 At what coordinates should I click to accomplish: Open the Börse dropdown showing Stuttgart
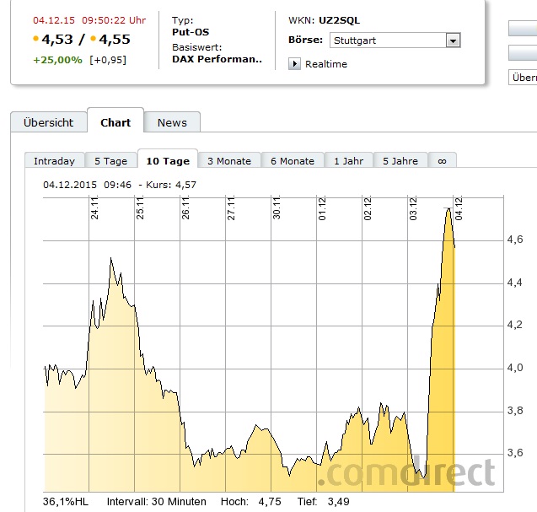tap(453, 40)
